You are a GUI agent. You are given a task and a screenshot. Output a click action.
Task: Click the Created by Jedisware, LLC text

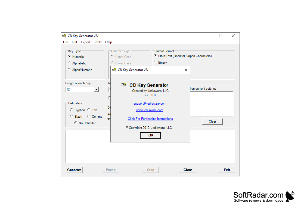150,91
